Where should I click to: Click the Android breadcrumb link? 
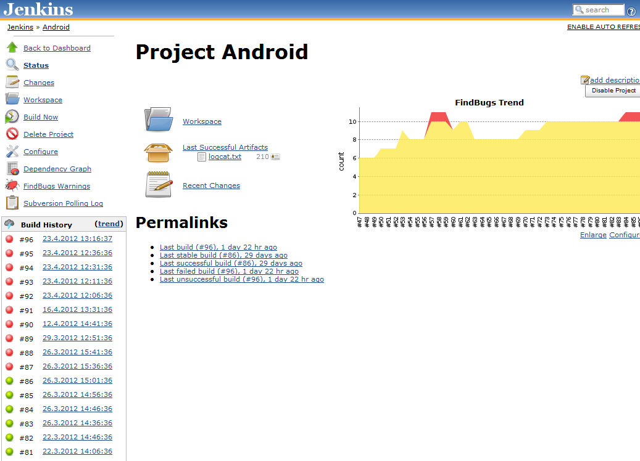(56, 27)
